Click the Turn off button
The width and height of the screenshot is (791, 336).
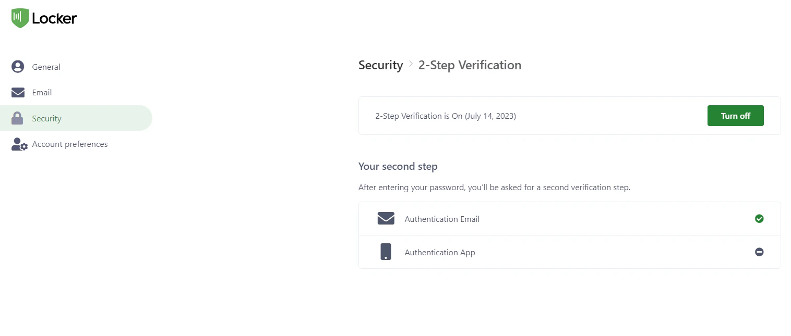coord(735,116)
